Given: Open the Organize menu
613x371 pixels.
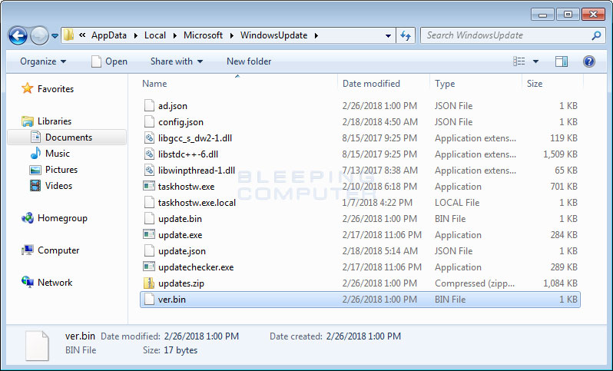Looking at the screenshot, I should click(43, 61).
